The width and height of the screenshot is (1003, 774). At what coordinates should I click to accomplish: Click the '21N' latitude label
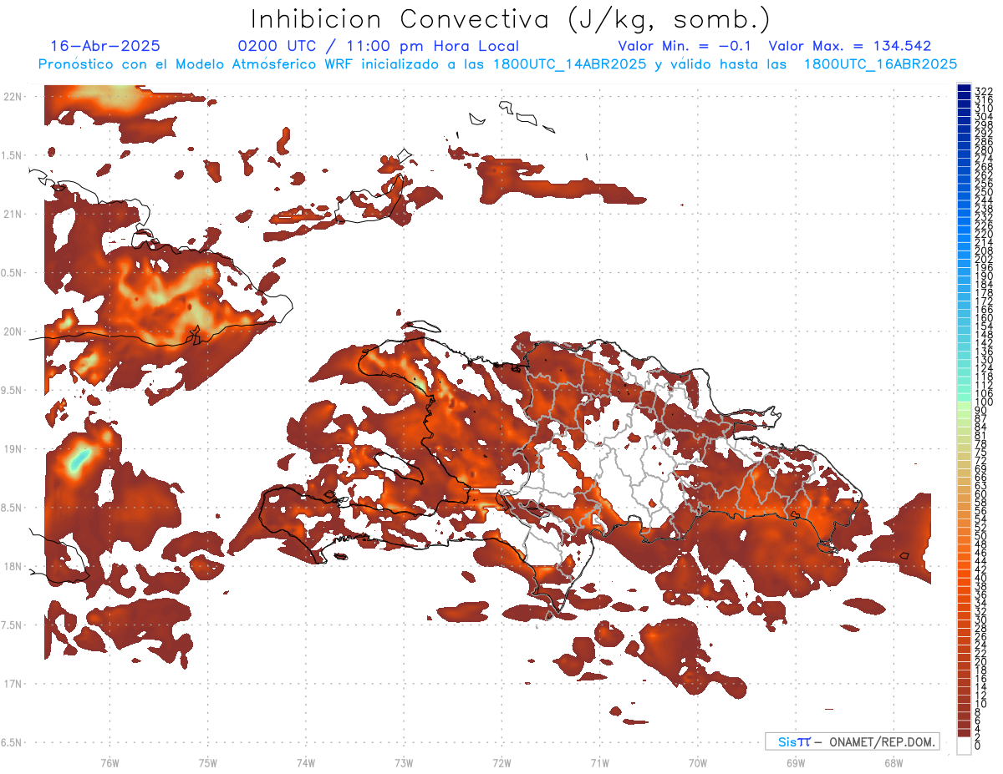click(13, 214)
